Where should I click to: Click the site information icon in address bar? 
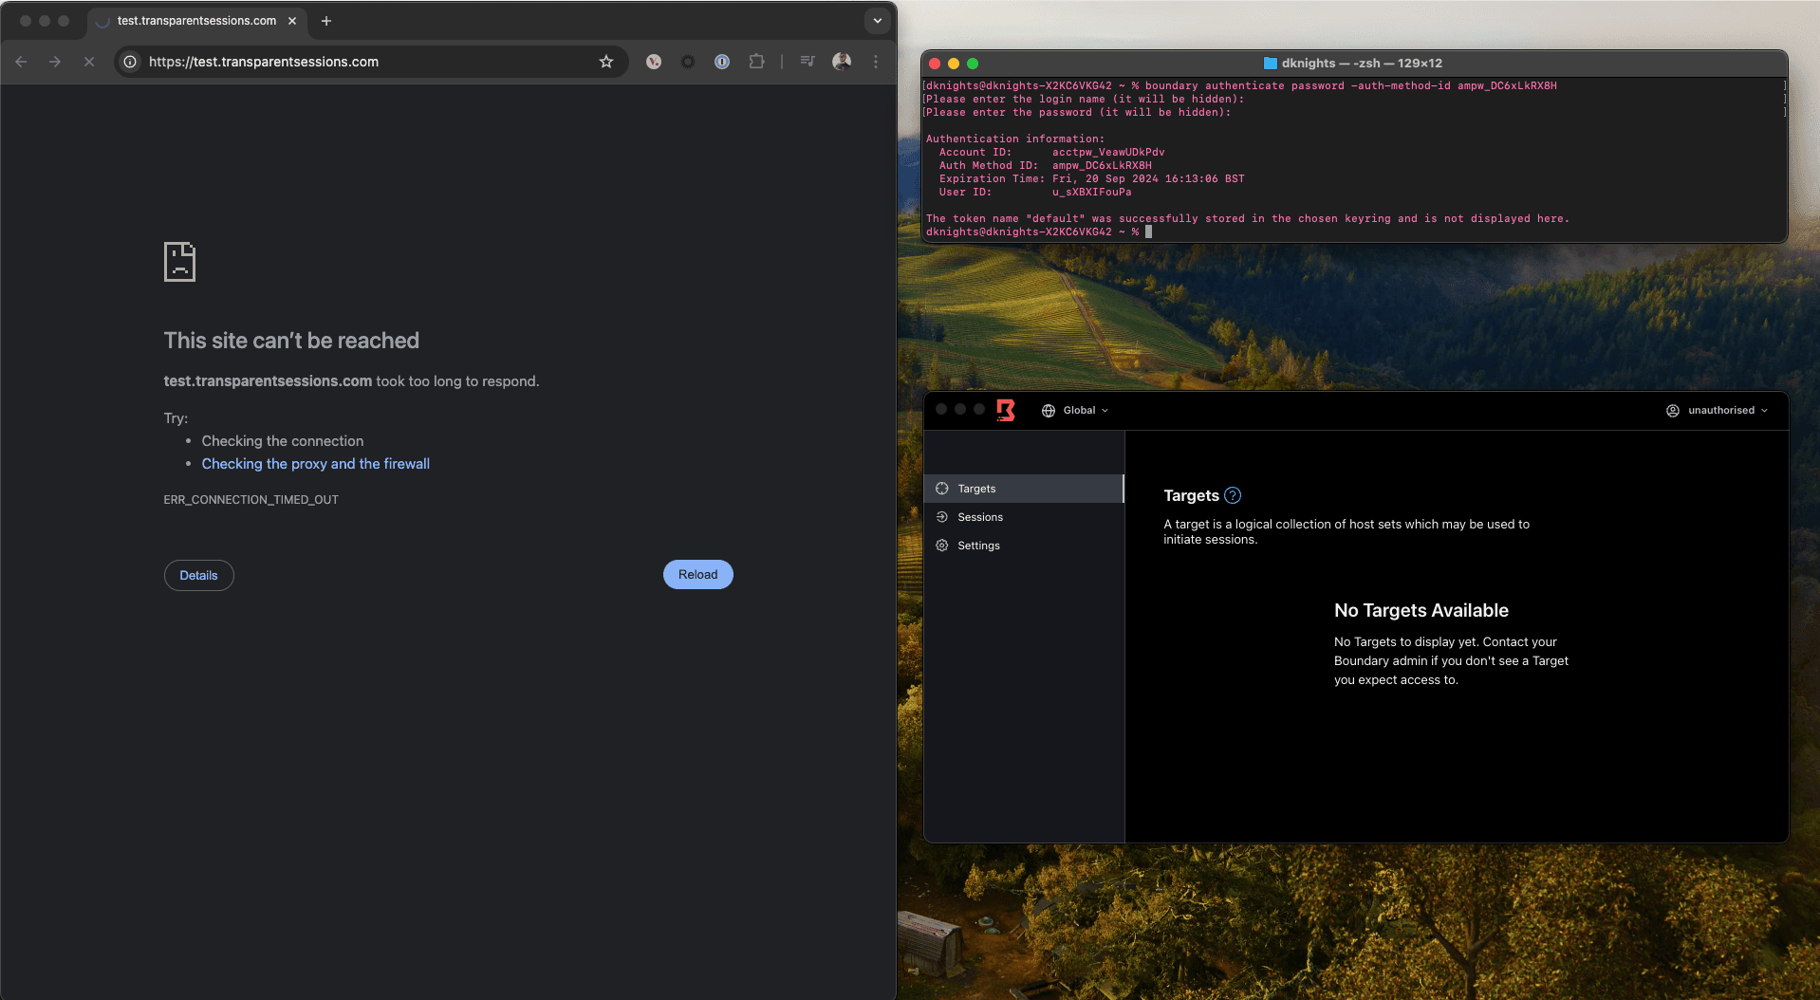[131, 62]
